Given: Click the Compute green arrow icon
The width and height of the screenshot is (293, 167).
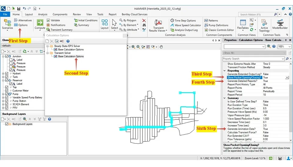Looking at the screenshot, I should [x=40, y=23].
